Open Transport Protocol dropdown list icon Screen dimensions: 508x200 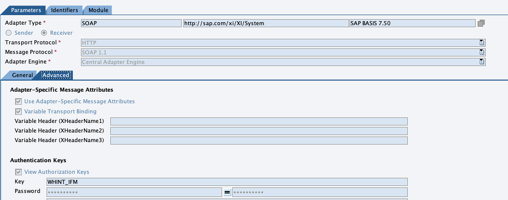(x=482, y=43)
